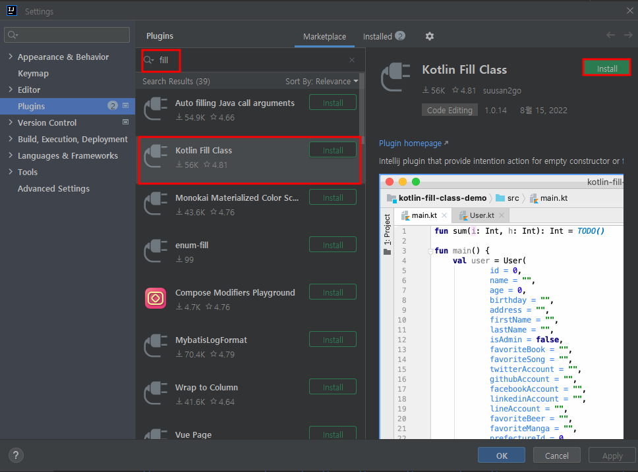638x472 pixels.
Task: Navigate back with the left arrow
Action: click(x=610, y=36)
